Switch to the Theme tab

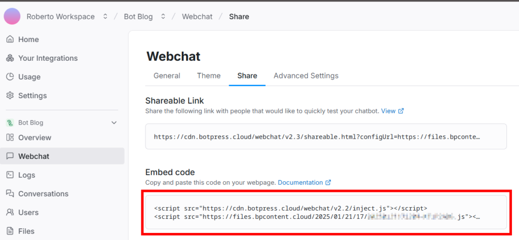[x=209, y=76]
